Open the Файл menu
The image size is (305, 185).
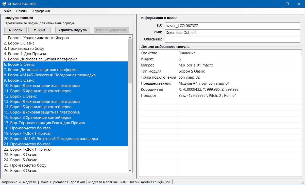point(8,11)
